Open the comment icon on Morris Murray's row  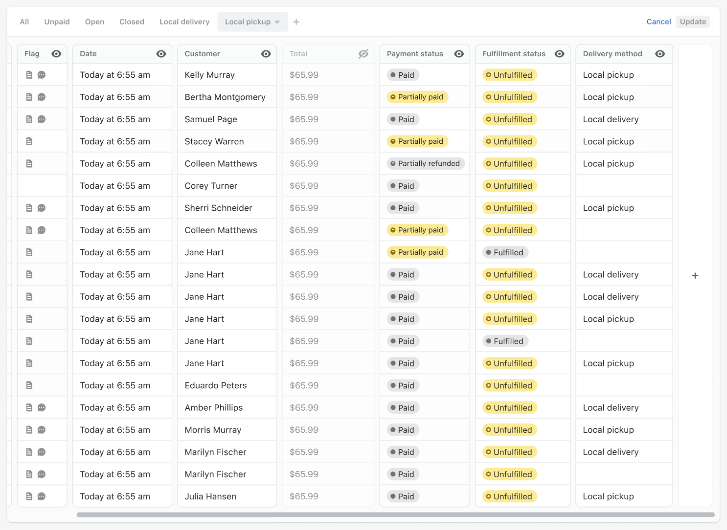tap(42, 429)
